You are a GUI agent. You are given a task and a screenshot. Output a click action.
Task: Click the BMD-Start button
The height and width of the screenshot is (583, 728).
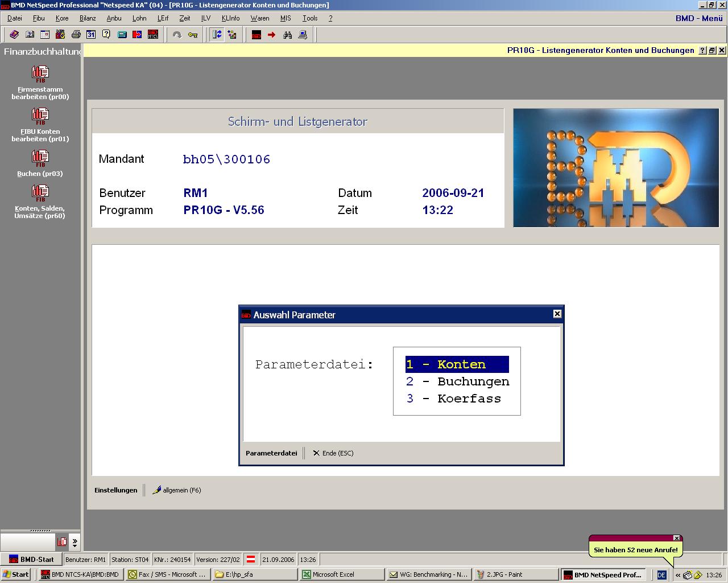click(31, 560)
